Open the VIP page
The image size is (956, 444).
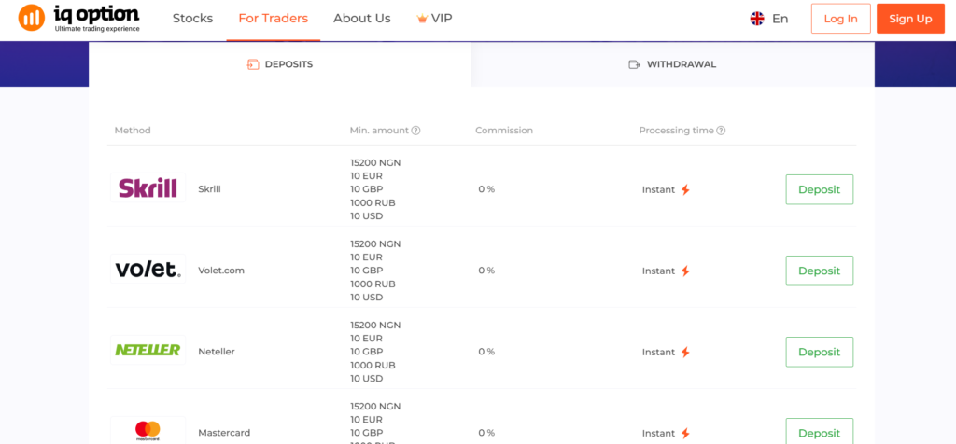[442, 19]
